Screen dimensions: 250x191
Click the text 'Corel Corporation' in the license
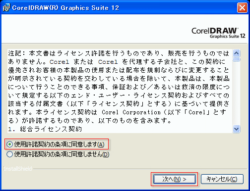[131, 112]
